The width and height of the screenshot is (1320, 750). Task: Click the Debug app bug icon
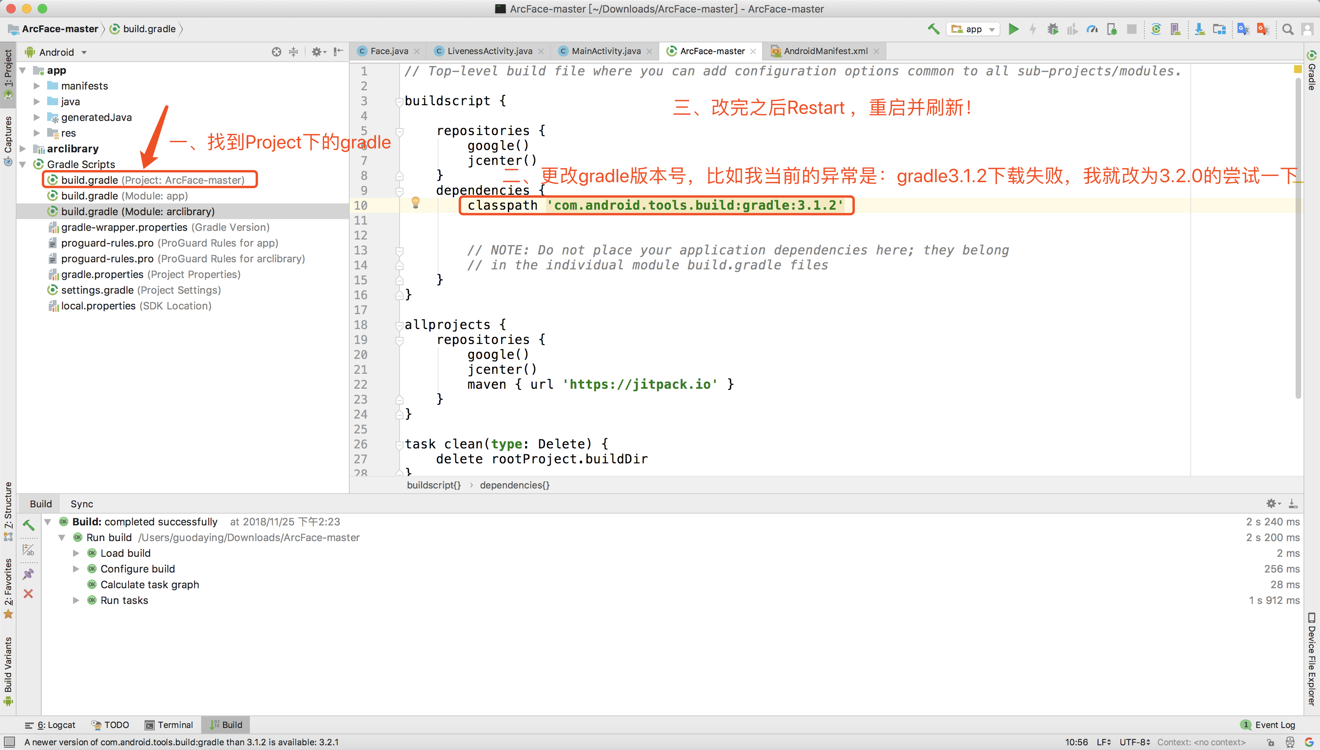coord(1052,29)
